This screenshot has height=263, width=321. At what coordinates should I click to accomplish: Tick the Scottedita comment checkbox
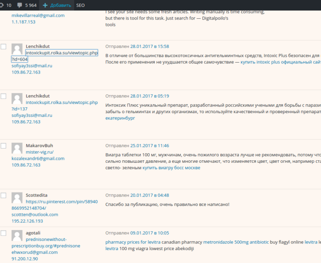pyautogui.click(x=3, y=195)
